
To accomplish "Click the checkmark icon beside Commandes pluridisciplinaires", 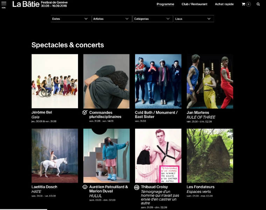I will click(85, 112).
